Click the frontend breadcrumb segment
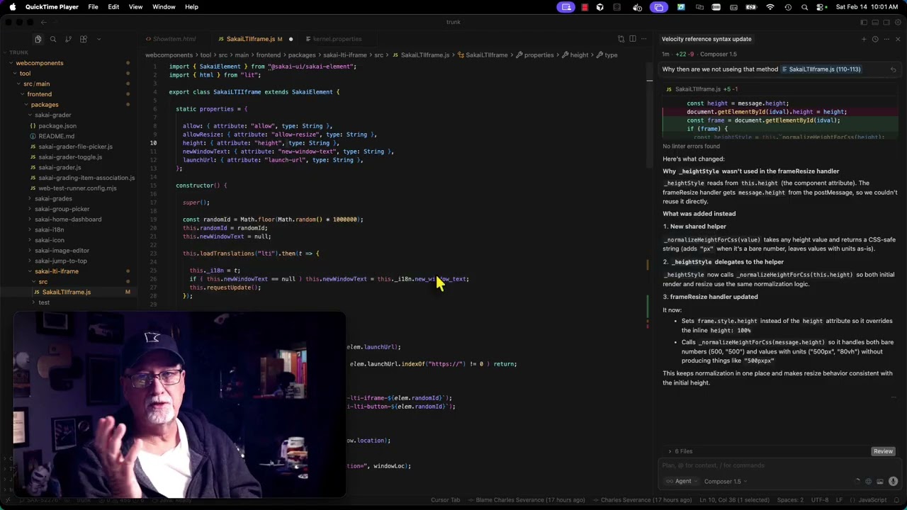This screenshot has width=907, height=510. (269, 55)
